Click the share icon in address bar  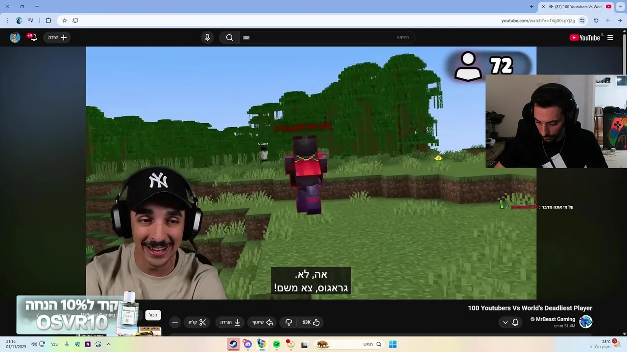pos(75,21)
